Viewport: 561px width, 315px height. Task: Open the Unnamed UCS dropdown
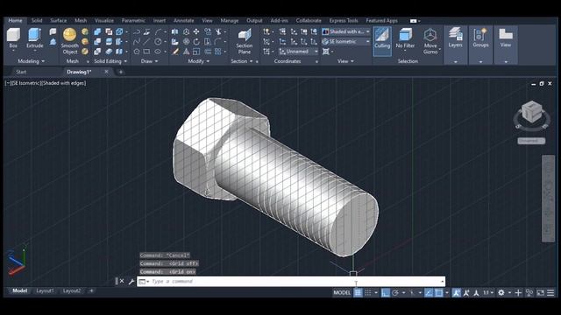point(298,52)
